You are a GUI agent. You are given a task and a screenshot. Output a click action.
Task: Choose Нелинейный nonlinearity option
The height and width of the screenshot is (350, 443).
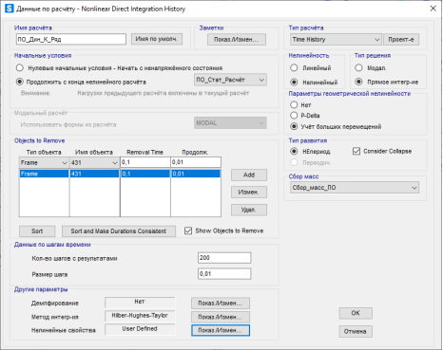coord(294,83)
